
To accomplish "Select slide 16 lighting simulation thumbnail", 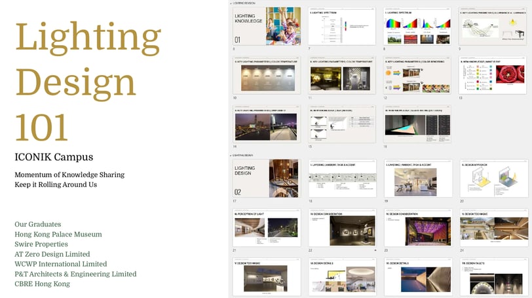I will pos(417,124).
